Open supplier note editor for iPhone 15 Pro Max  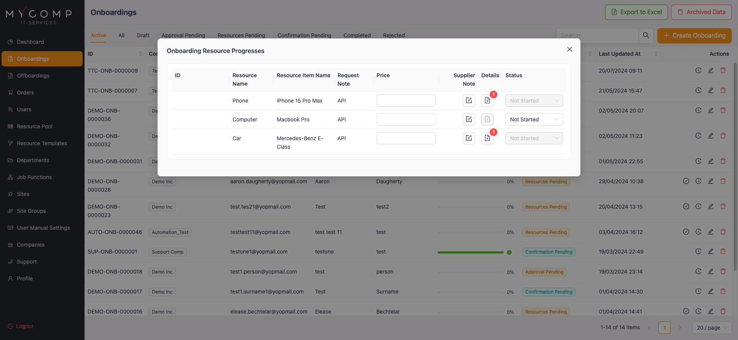click(x=469, y=101)
